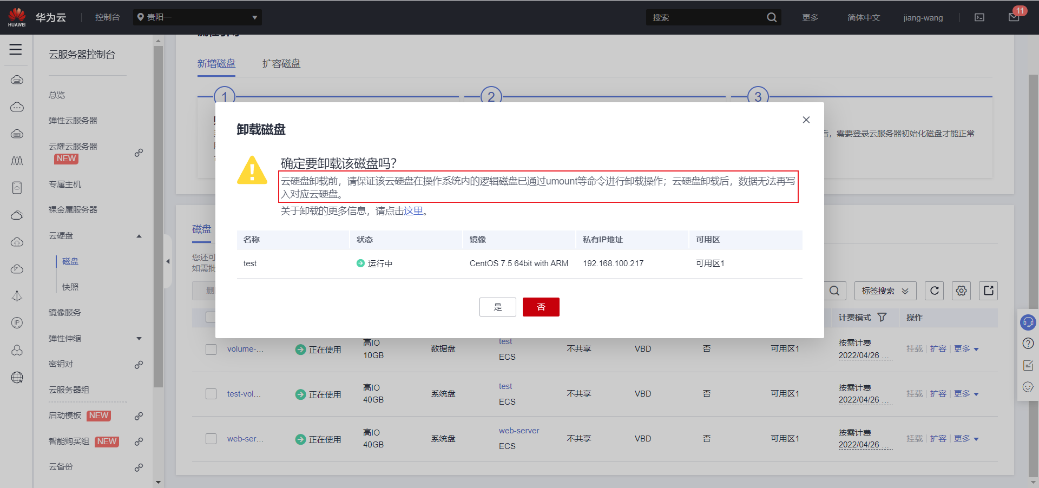This screenshot has height=488, width=1039.
Task: Open the CloudShell terminal icon
Action: 979,17
